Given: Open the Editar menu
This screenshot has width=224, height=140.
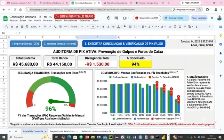Looking at the screenshot, I should [23, 20].
